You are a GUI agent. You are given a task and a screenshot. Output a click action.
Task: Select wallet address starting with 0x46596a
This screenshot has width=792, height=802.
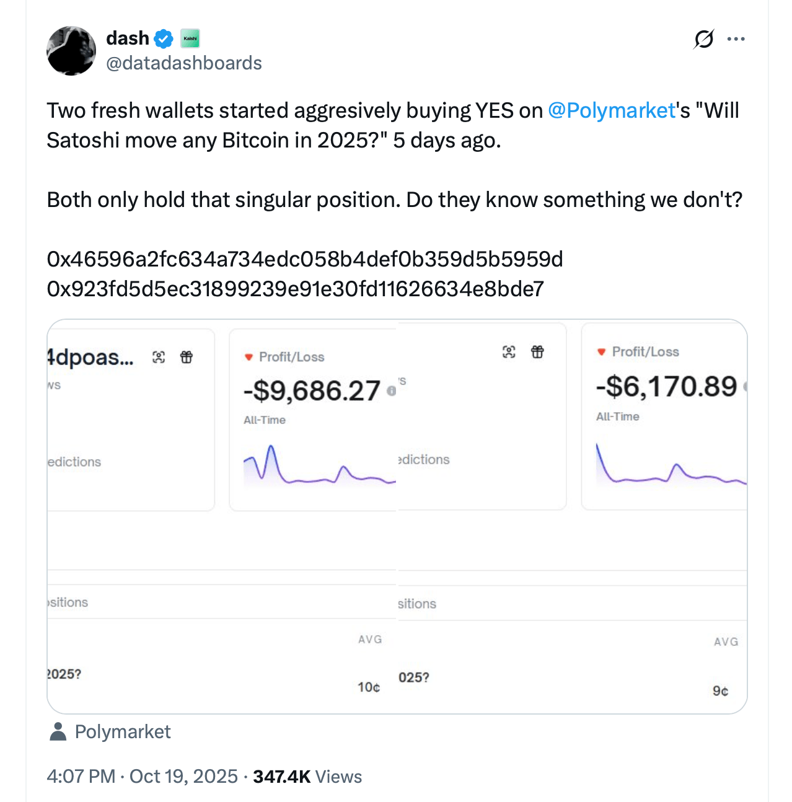point(304,259)
